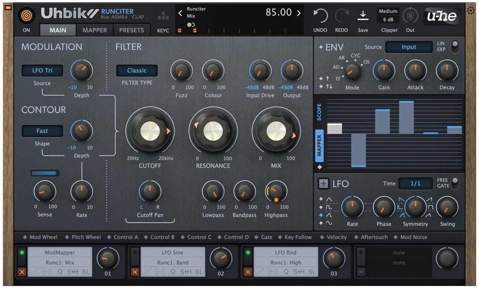479x288 pixels.
Task: Click the Out shield icon
Action: click(410, 16)
